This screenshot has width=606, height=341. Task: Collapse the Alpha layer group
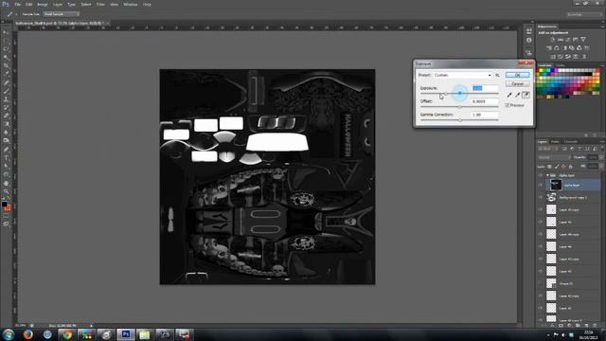pos(547,175)
